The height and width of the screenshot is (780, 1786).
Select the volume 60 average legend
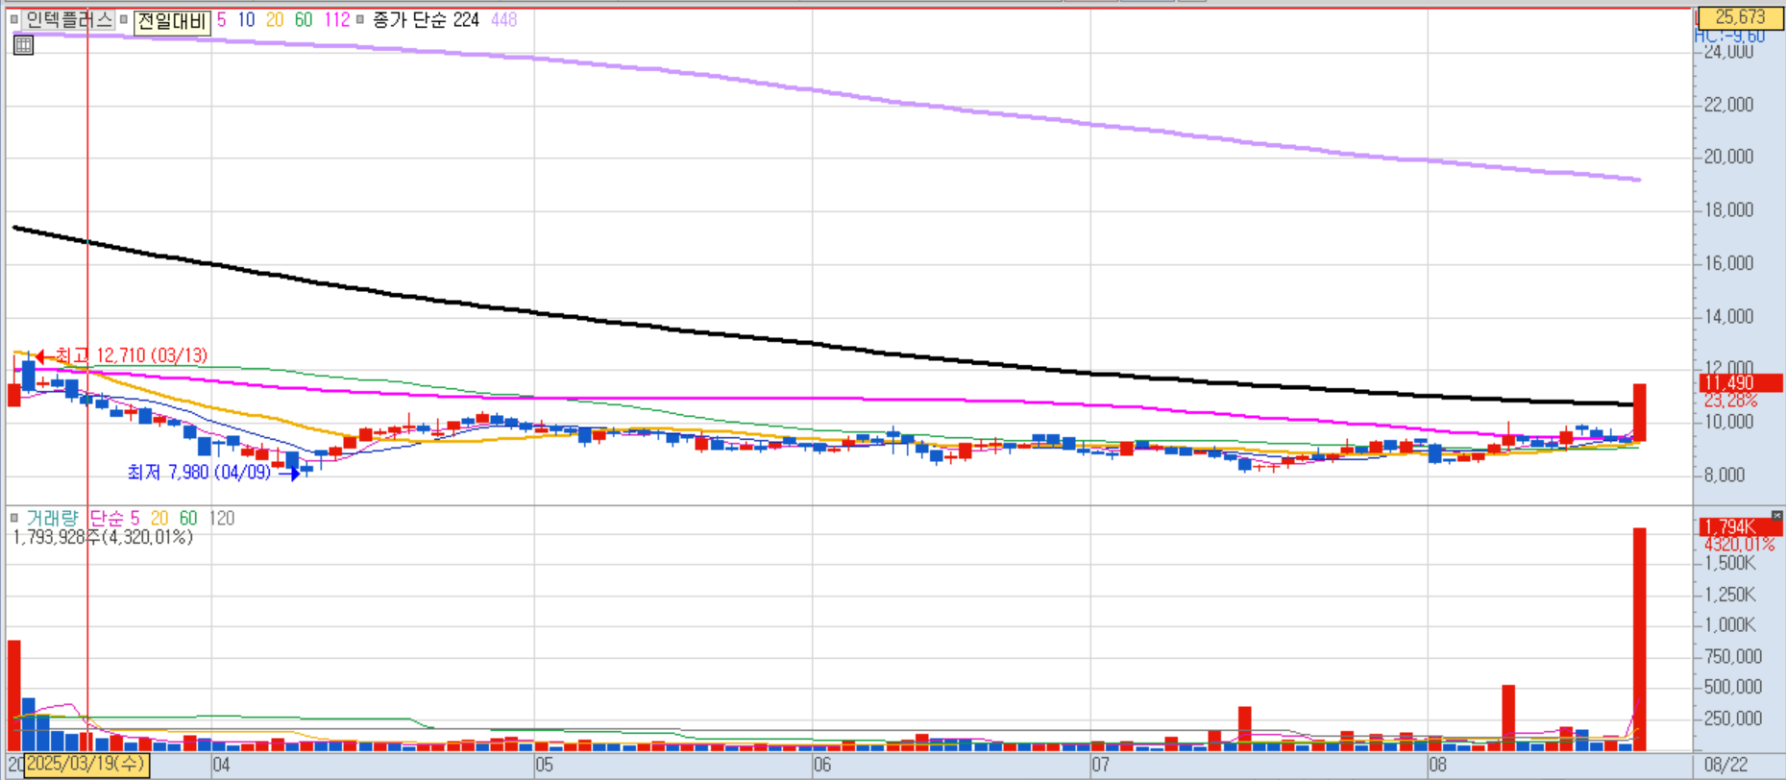(188, 518)
